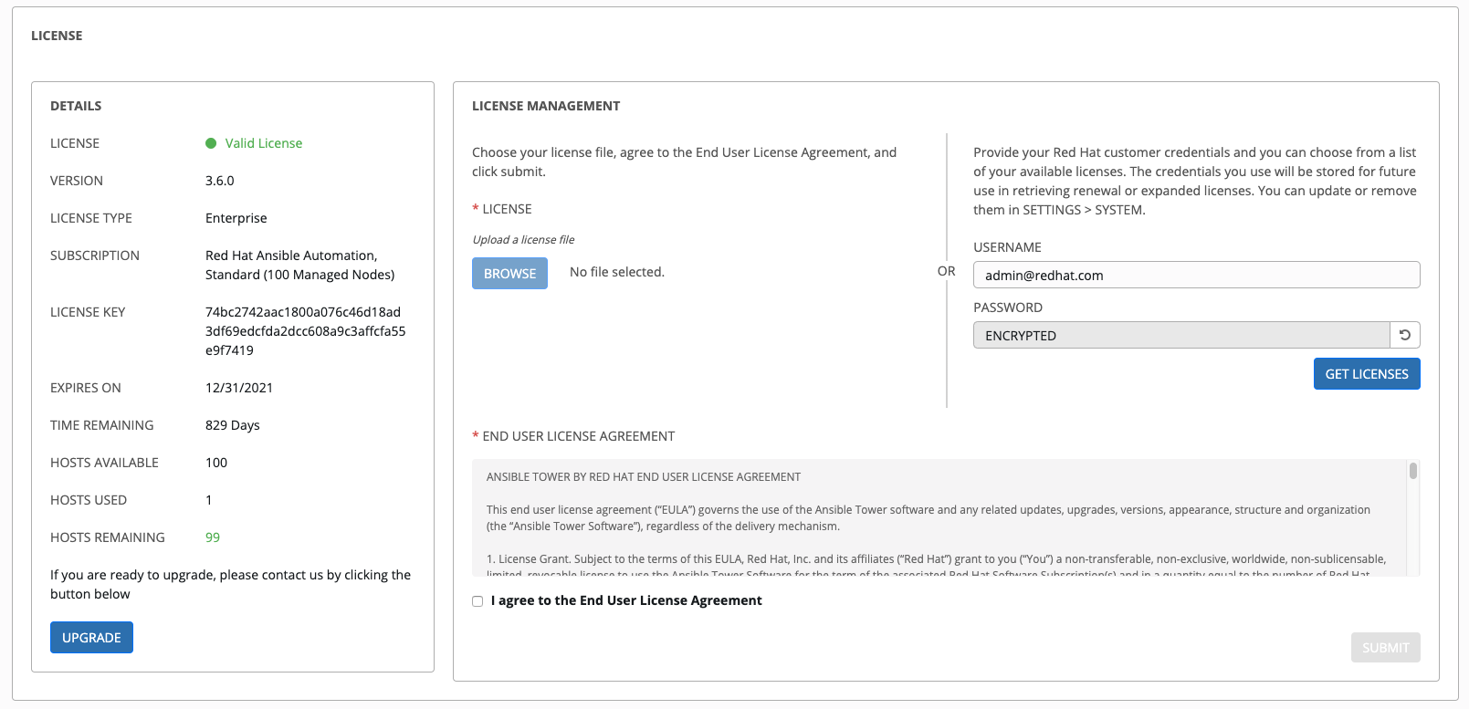The width and height of the screenshot is (1469, 709).
Task: Click the ENCRYPTED password field
Action: pos(1181,336)
